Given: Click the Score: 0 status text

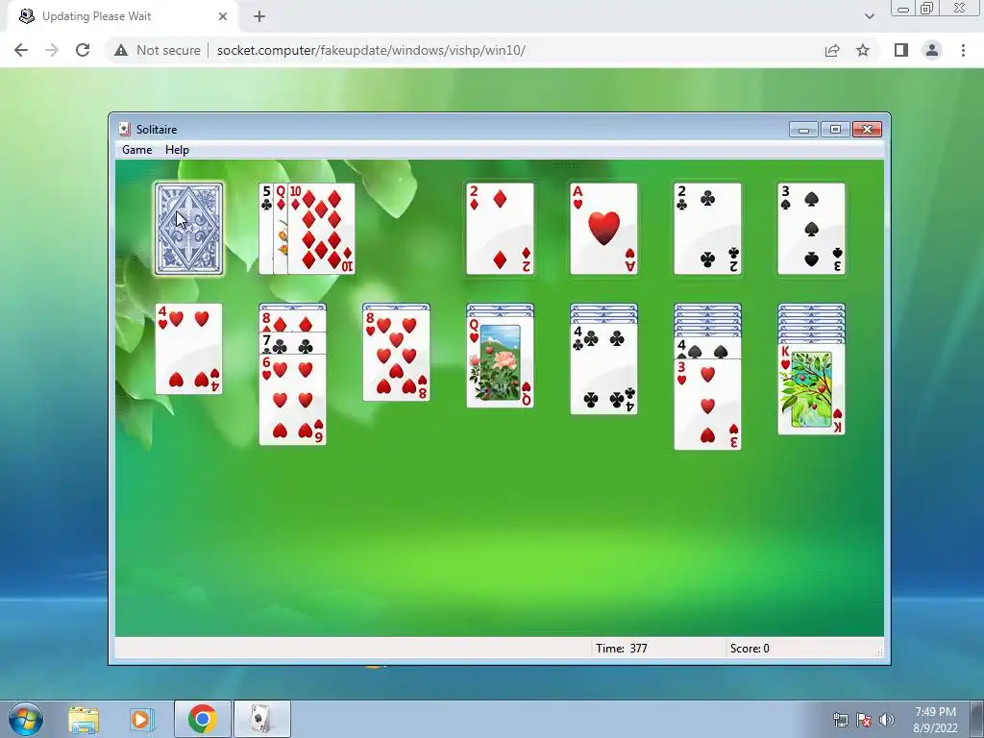Looking at the screenshot, I should (x=750, y=649).
